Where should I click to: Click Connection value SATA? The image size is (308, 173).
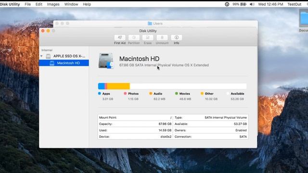[243, 136]
